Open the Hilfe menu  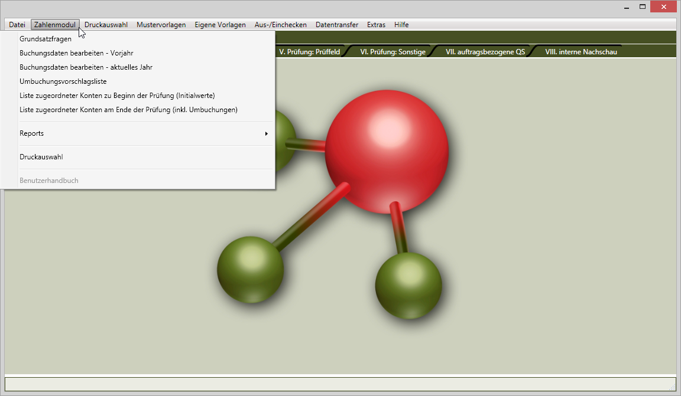pyautogui.click(x=401, y=25)
